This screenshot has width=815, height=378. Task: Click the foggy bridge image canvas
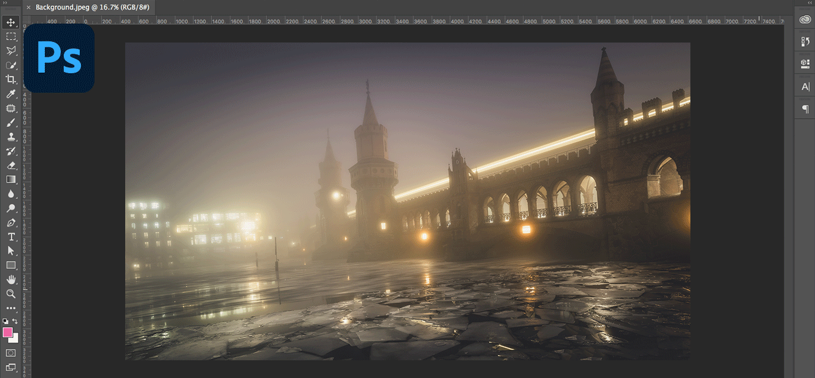coord(407,201)
